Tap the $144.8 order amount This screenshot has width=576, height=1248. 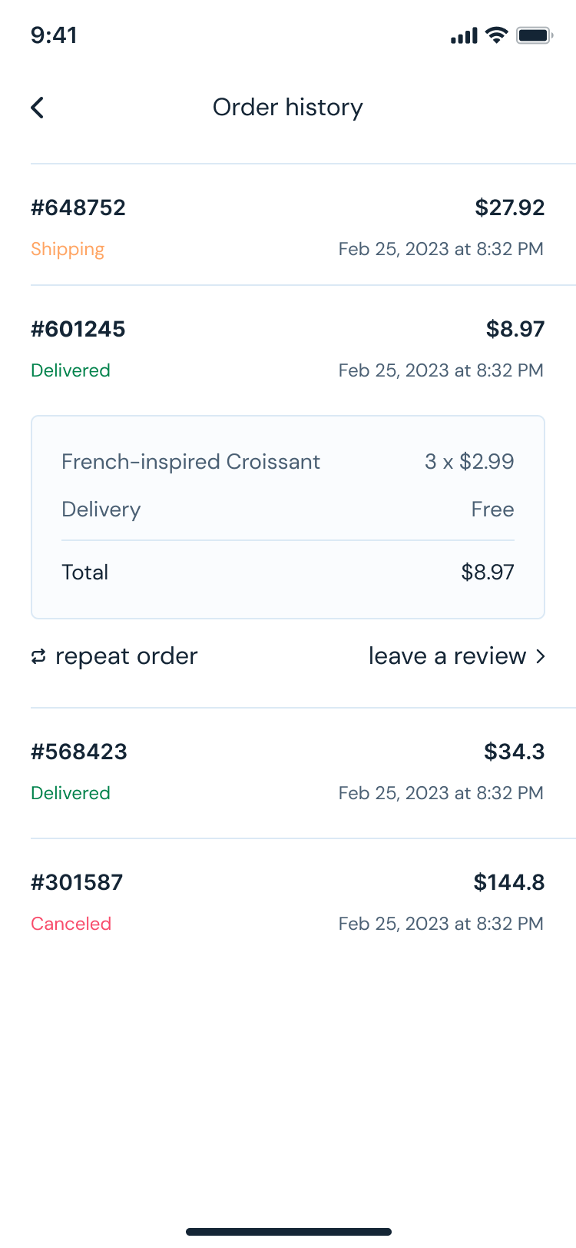(508, 882)
